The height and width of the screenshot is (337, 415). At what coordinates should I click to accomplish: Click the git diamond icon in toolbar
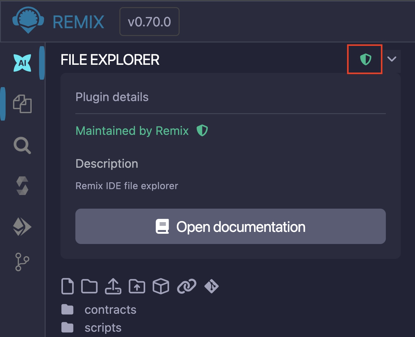pyautogui.click(x=212, y=286)
